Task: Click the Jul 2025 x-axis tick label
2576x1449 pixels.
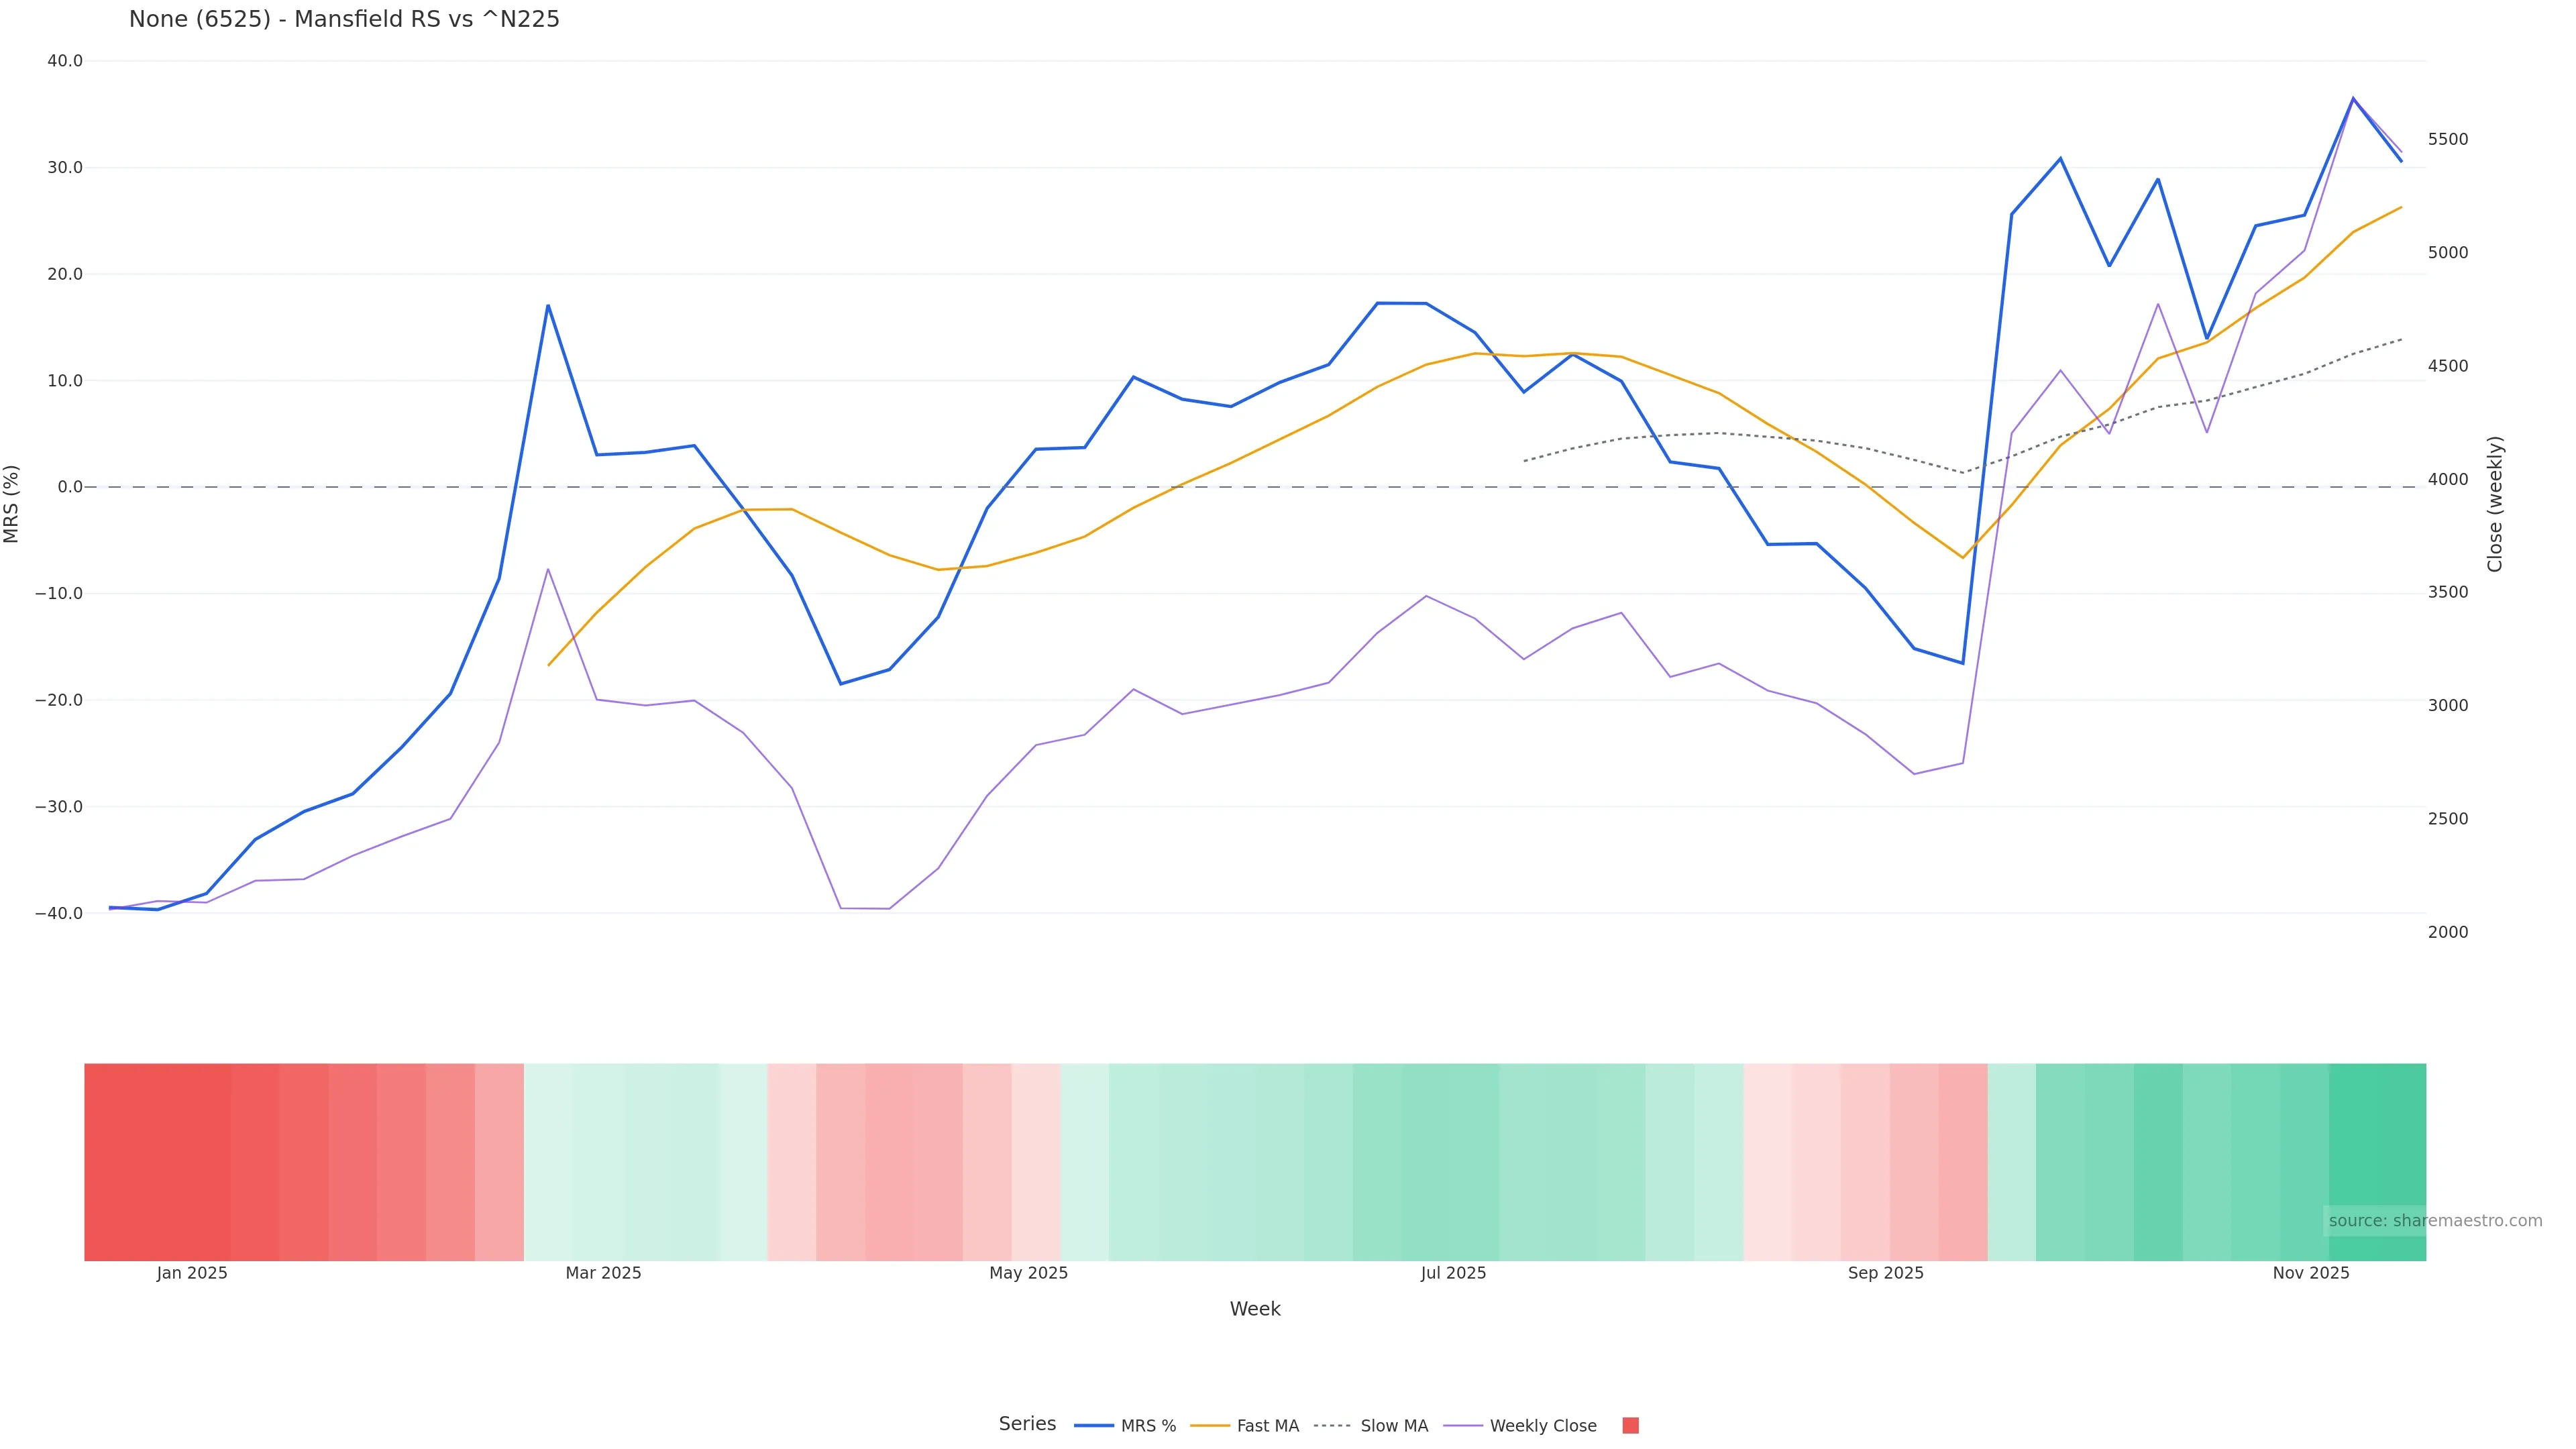Action: [1453, 1273]
